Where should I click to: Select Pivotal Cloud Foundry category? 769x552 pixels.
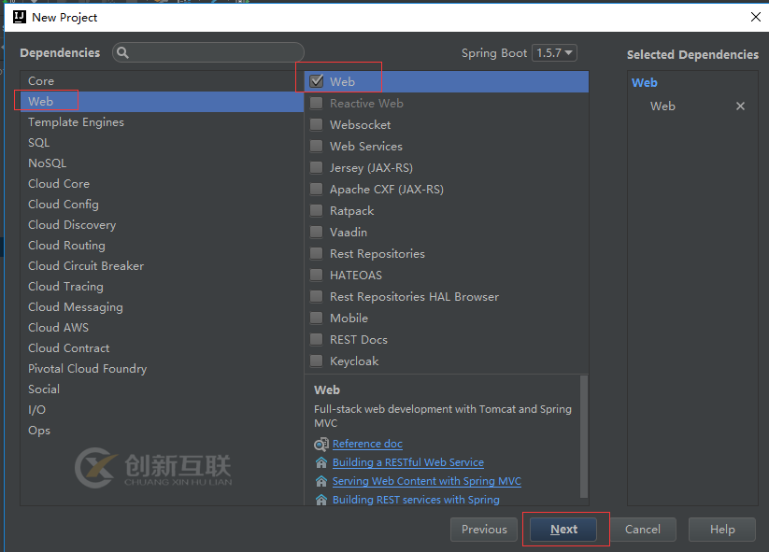162,369
